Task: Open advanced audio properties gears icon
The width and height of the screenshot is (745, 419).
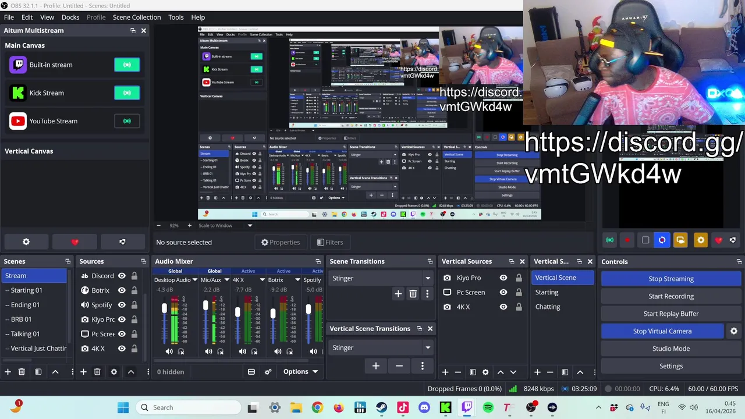Action: tap(268, 372)
